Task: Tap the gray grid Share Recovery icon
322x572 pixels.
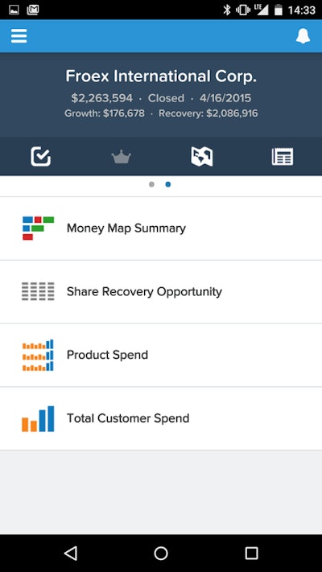Action: pyautogui.click(x=38, y=291)
